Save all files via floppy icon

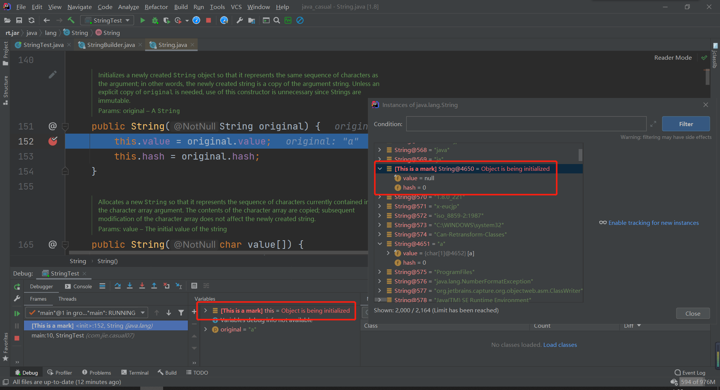tap(19, 20)
